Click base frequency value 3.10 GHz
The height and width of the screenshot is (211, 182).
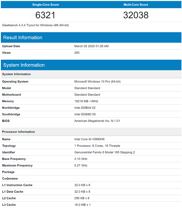pos(81,159)
